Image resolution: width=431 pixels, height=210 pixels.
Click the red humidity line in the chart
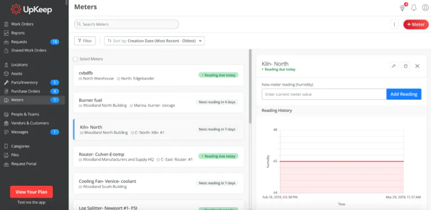coord(342,161)
